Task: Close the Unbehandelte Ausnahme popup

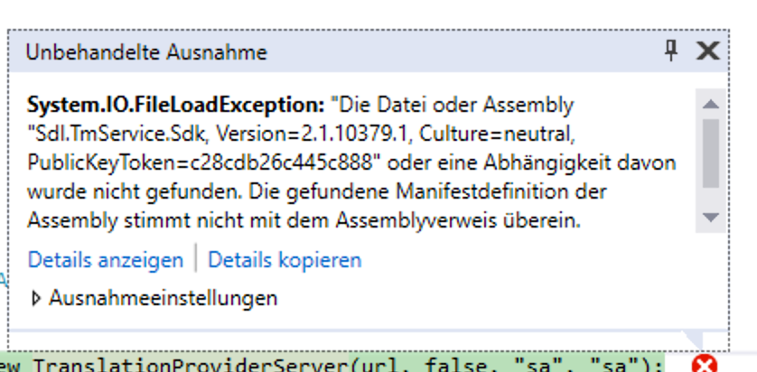Action: tap(709, 51)
